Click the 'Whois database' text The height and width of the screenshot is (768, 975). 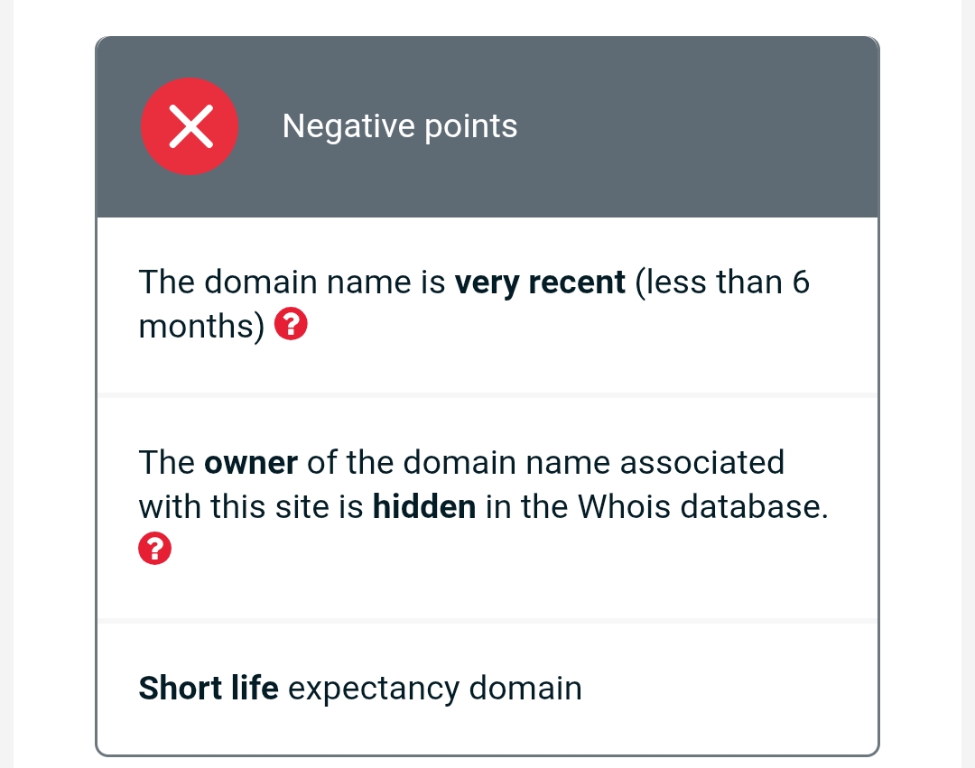702,506
